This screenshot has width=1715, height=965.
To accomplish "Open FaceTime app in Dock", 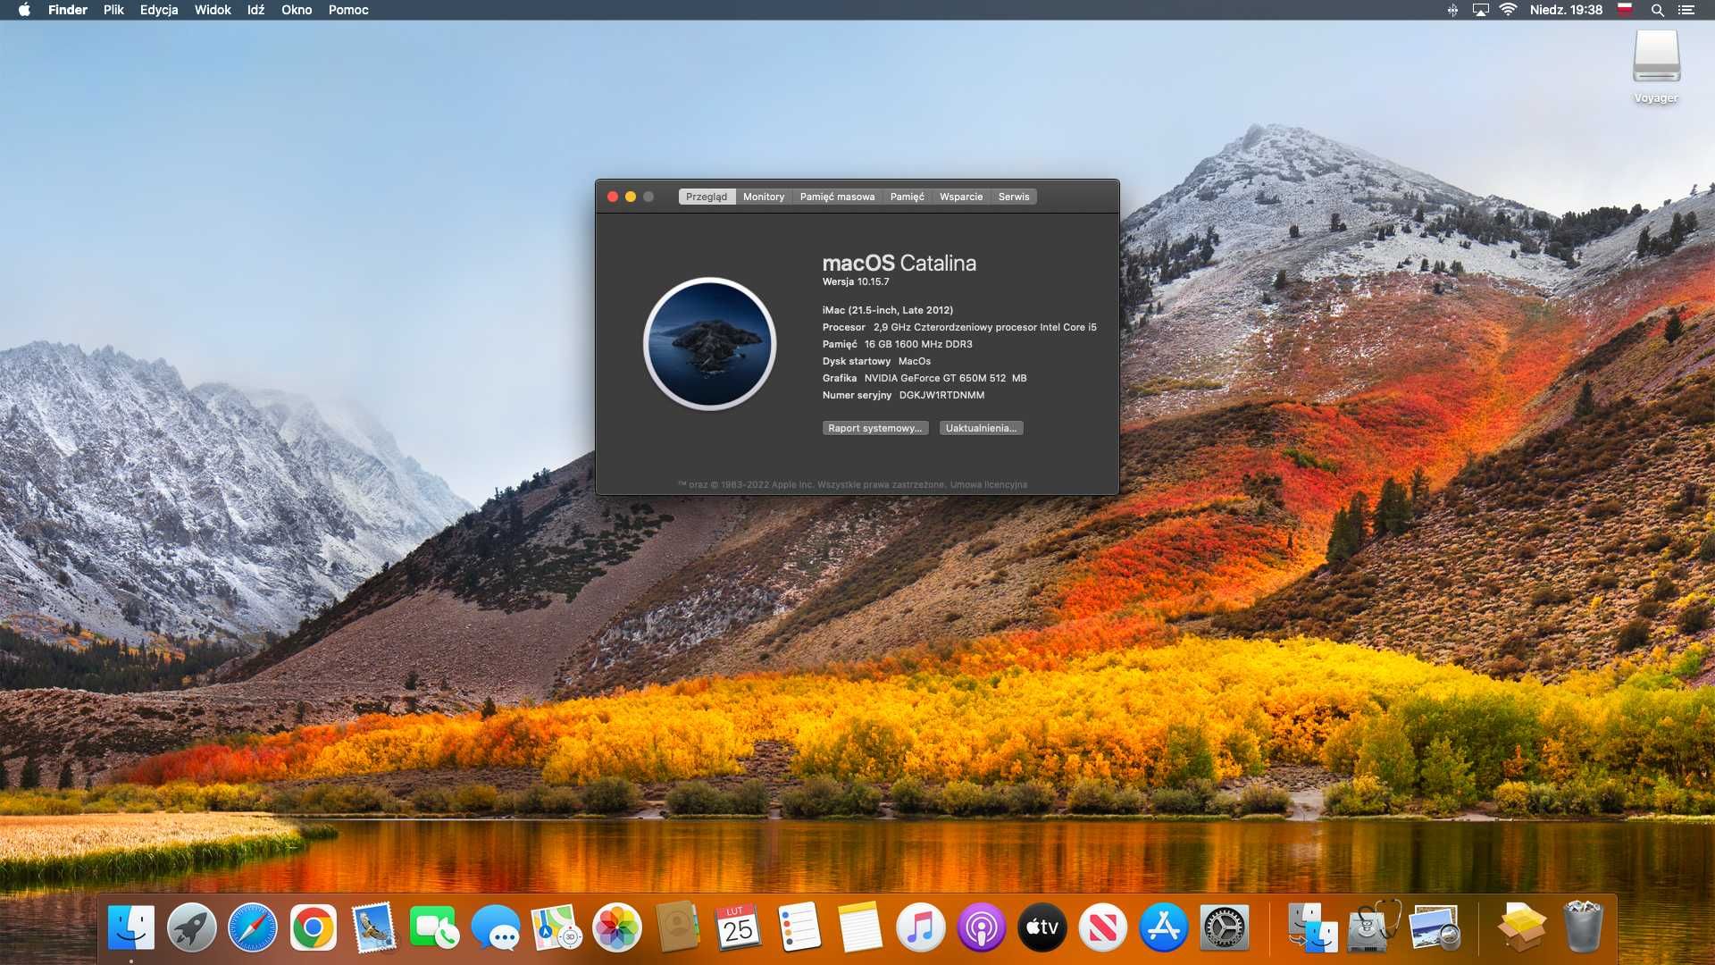I will click(435, 928).
